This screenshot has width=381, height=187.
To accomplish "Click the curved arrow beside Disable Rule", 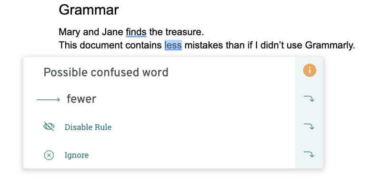I will click(x=309, y=126).
